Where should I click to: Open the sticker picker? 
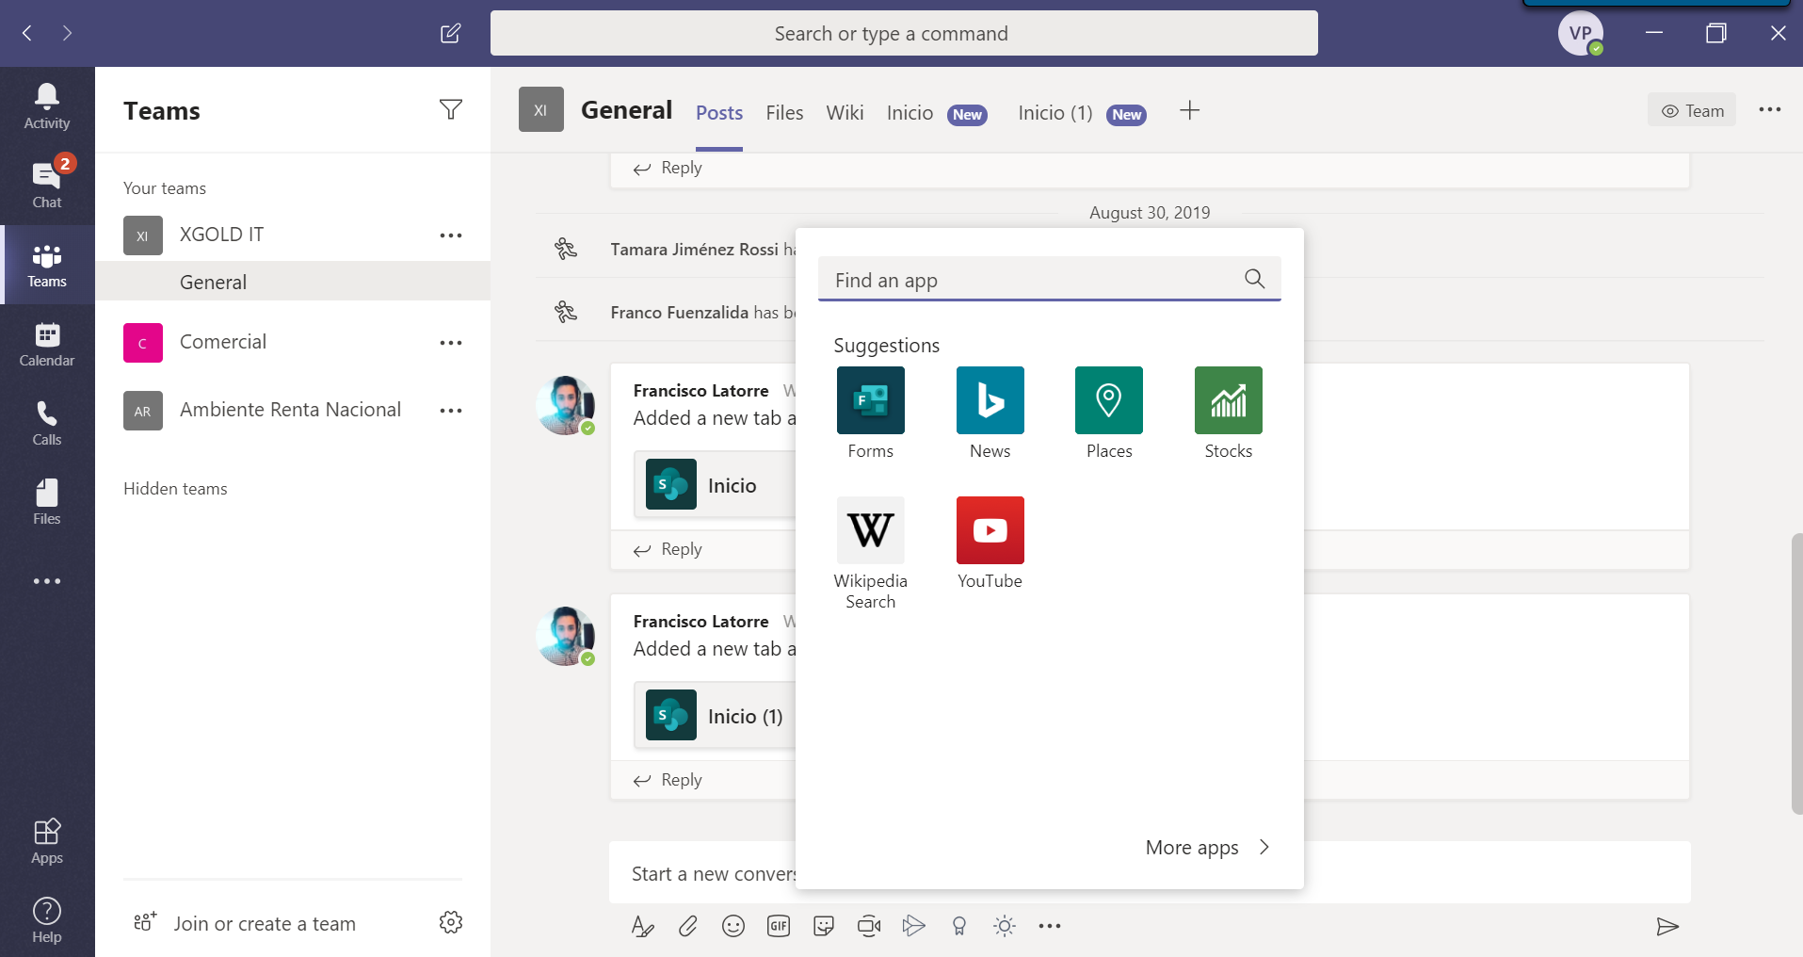click(x=824, y=926)
